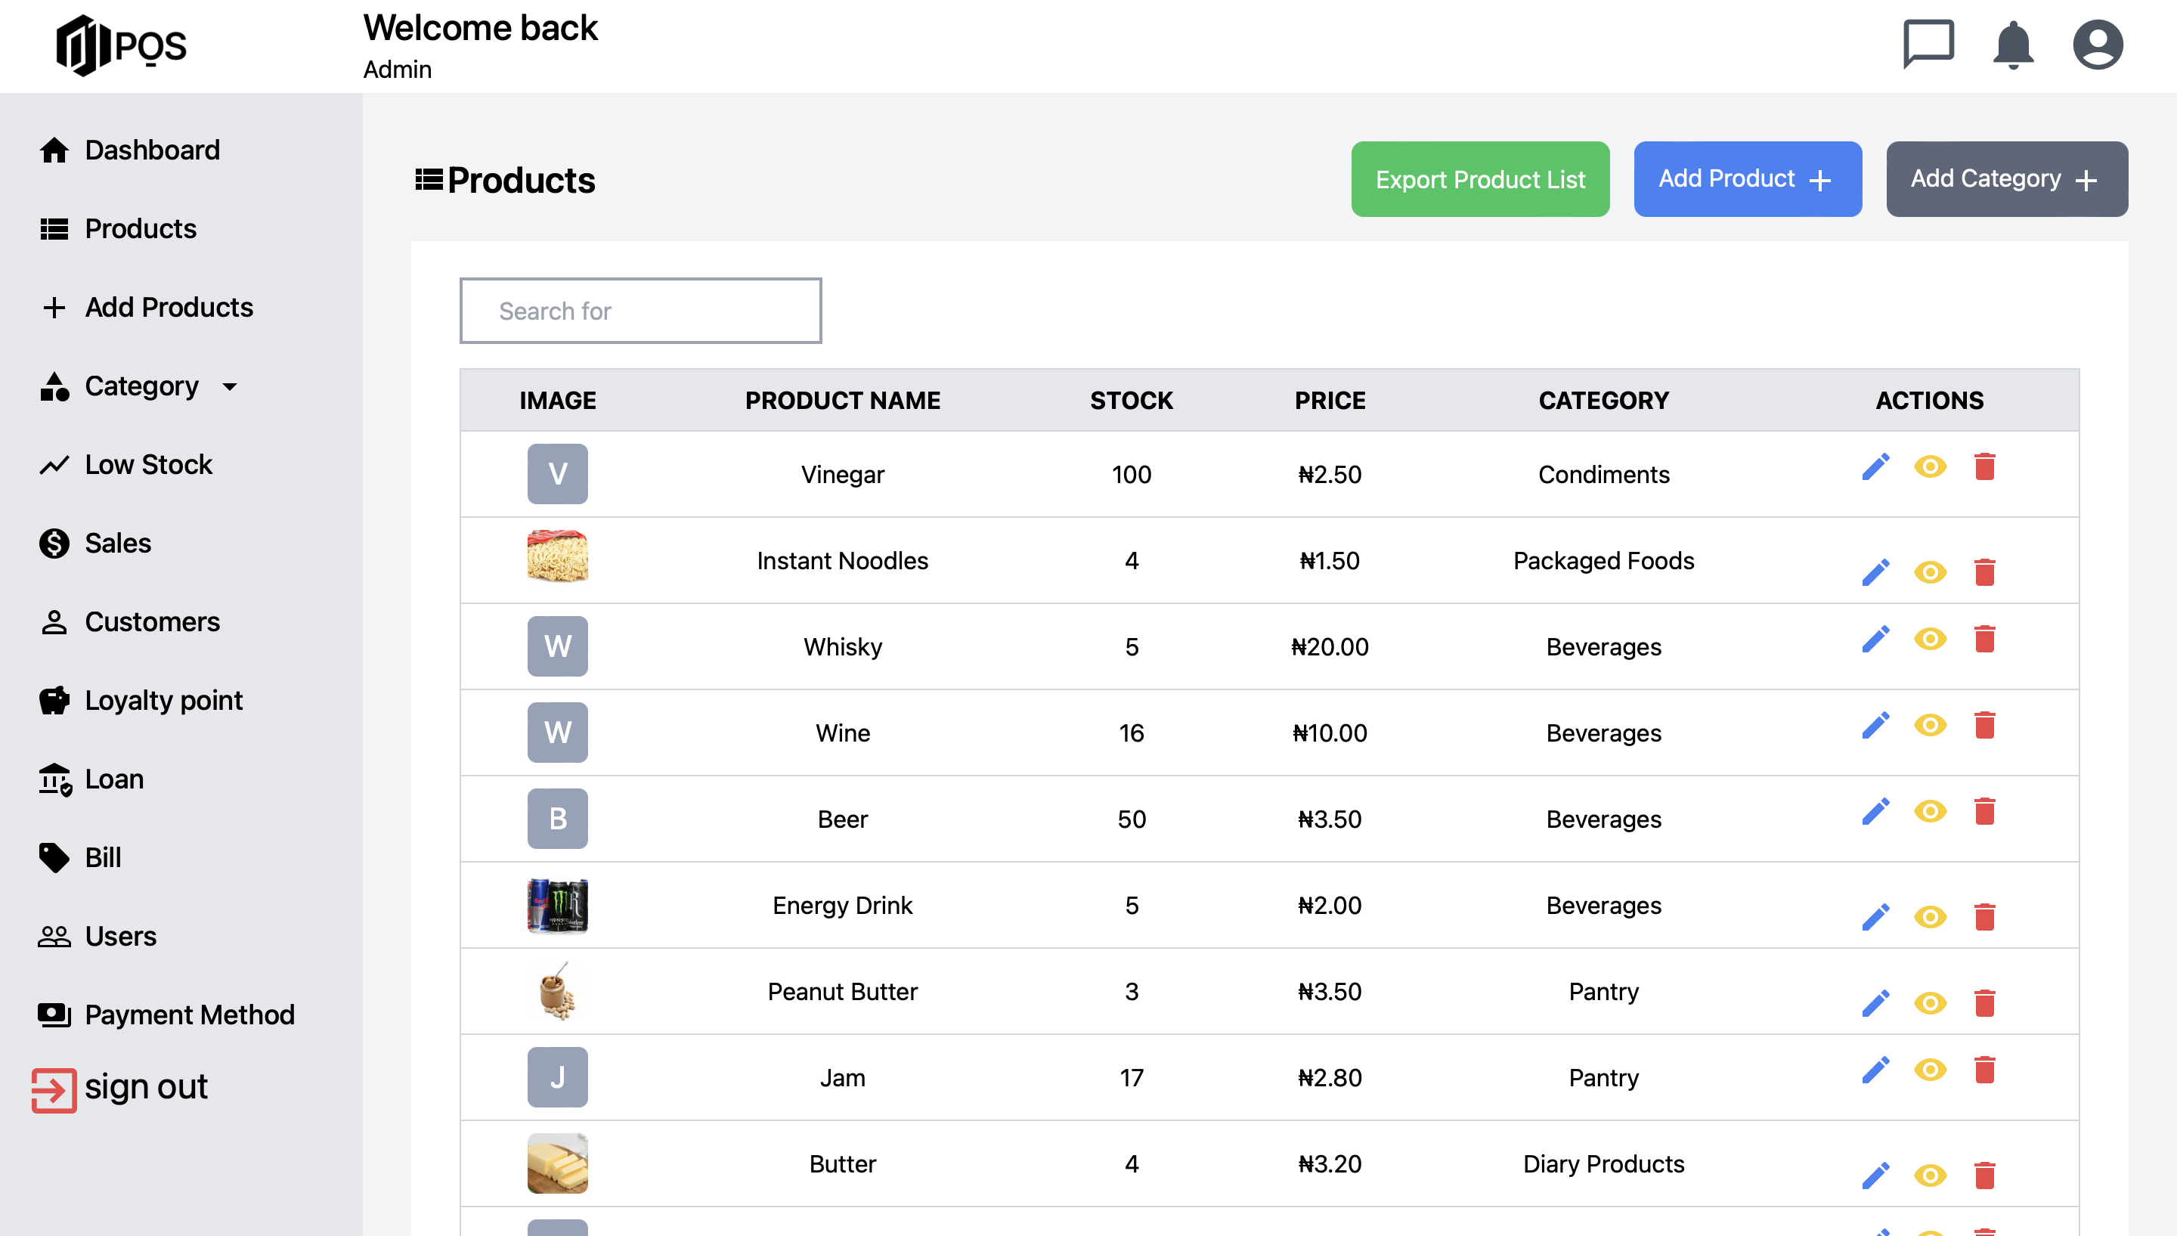2177x1236 pixels.
Task: Open Sales in the sidebar
Action: point(95,544)
